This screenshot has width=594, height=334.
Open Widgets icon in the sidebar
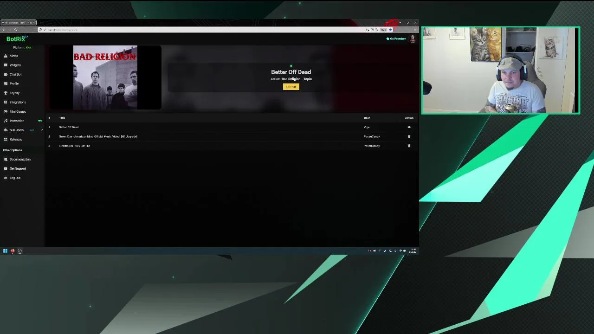(6, 65)
